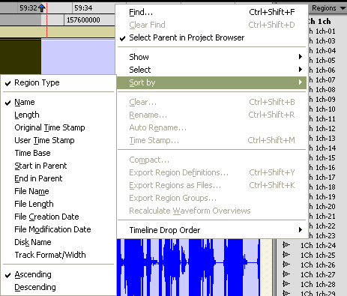
Task: Sort regions by Disk Name
Action: coord(58,242)
